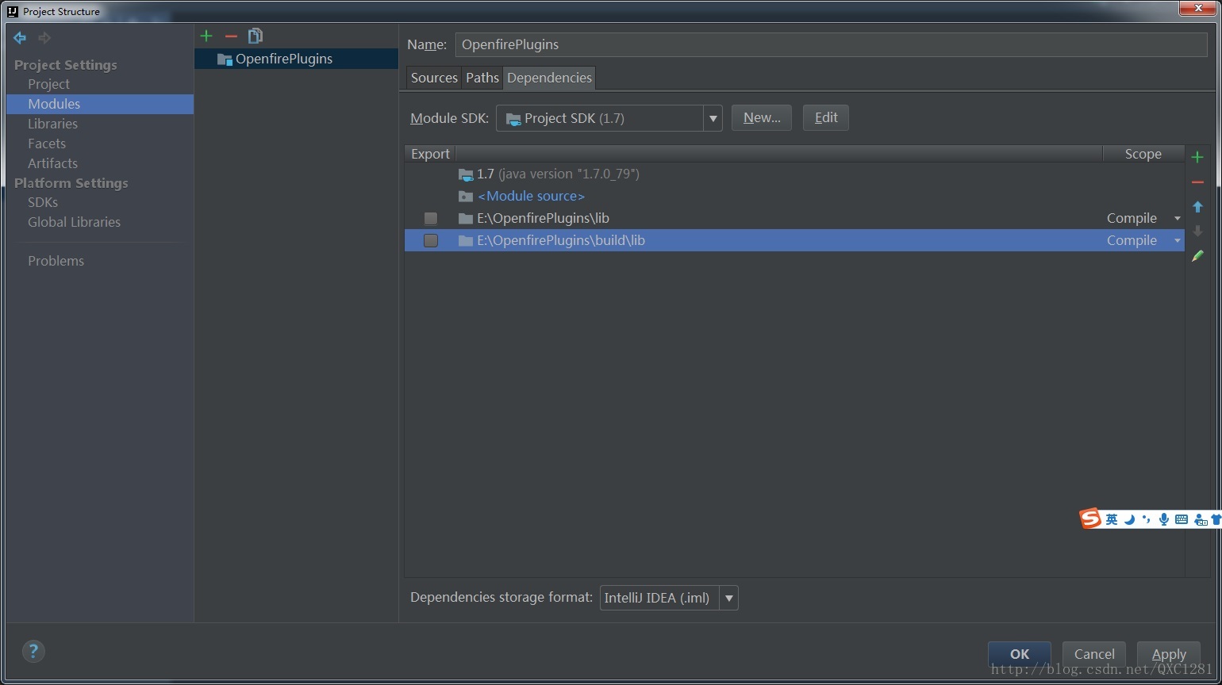Image resolution: width=1222 pixels, height=685 pixels.
Task: Add a dependency with the green plus
Action: pyautogui.click(x=1197, y=157)
